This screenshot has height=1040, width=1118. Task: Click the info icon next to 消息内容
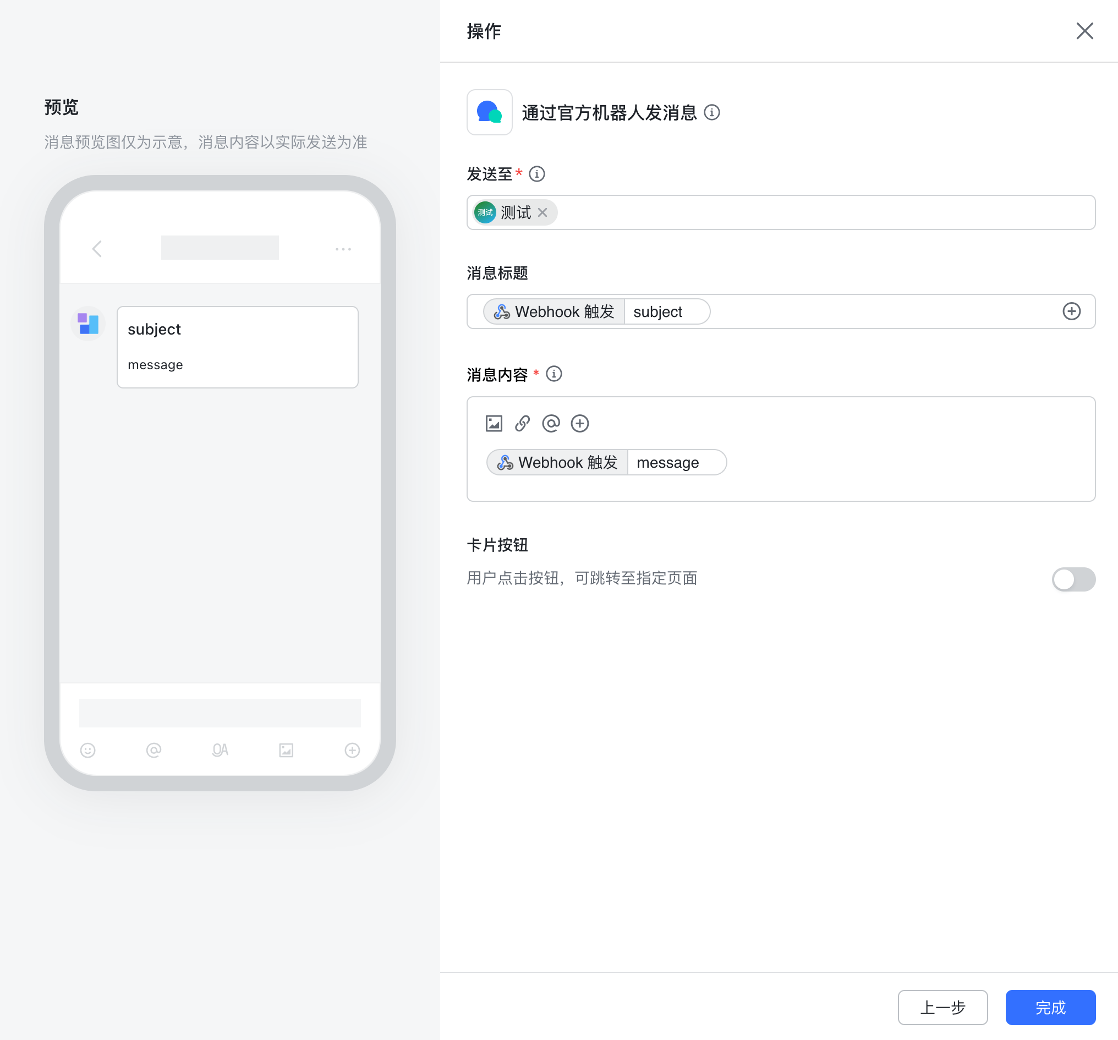(x=554, y=374)
